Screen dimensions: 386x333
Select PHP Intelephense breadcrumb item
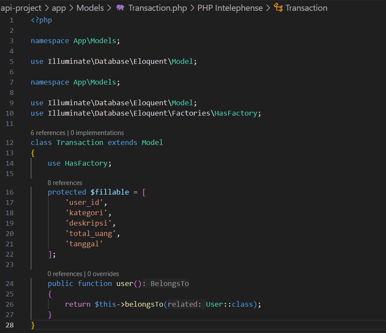tap(230, 8)
